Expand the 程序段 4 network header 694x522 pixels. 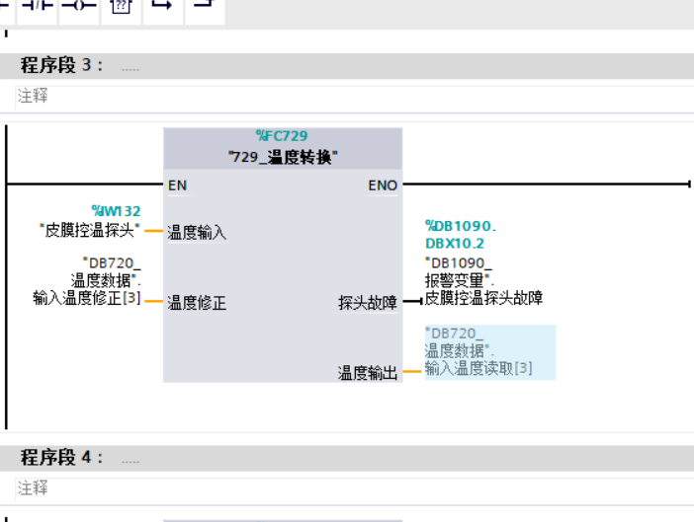tap(10, 458)
